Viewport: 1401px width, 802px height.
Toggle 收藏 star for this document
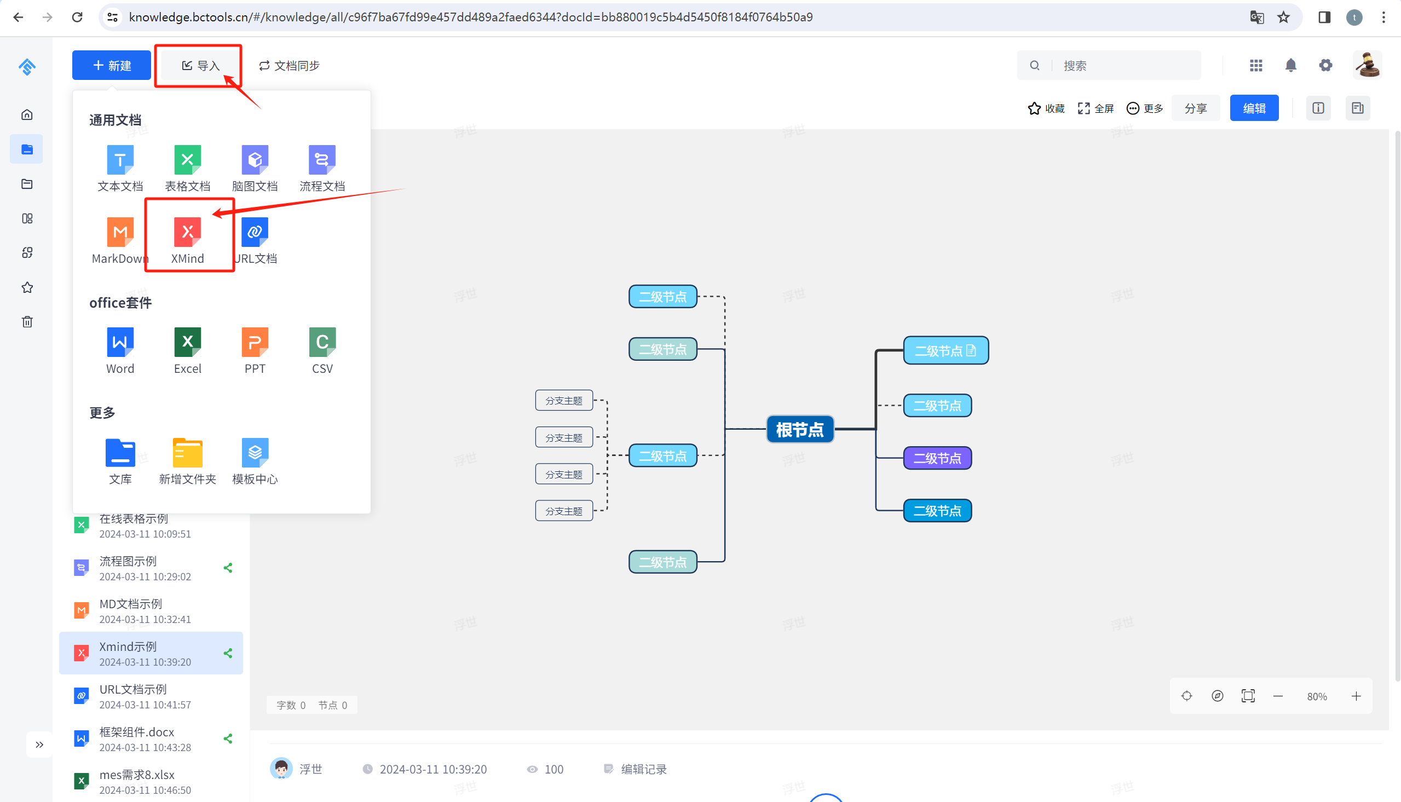[1046, 108]
